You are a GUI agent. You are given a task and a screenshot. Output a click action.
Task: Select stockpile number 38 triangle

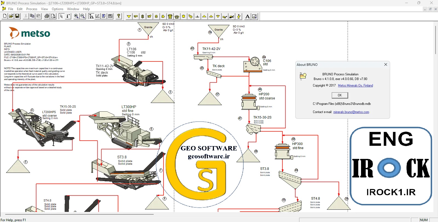[x=248, y=155]
